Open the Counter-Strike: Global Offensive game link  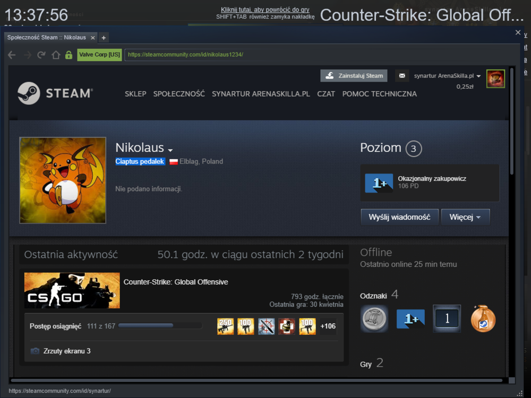coord(176,282)
